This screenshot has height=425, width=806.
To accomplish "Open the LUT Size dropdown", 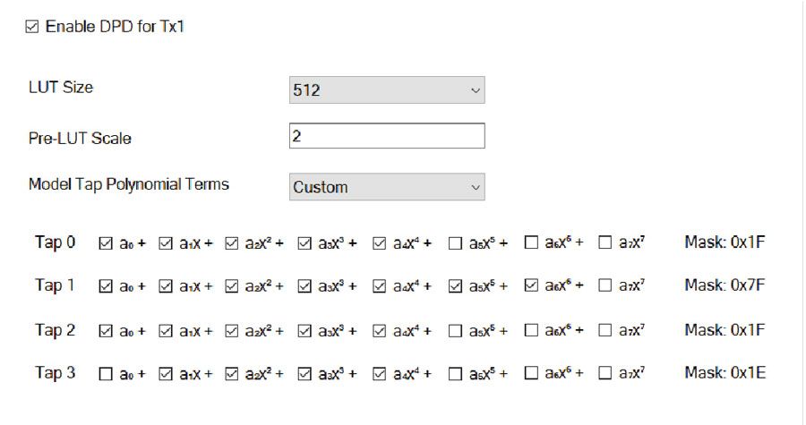I will 386,90.
